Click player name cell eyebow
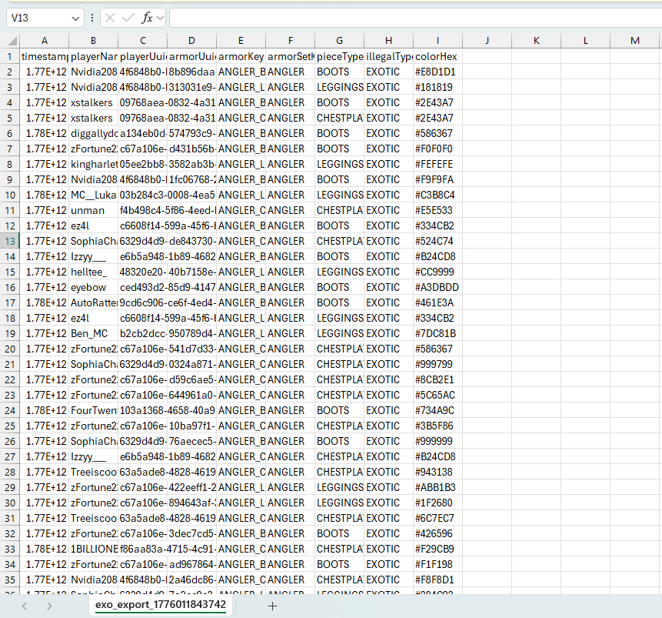 [93, 287]
